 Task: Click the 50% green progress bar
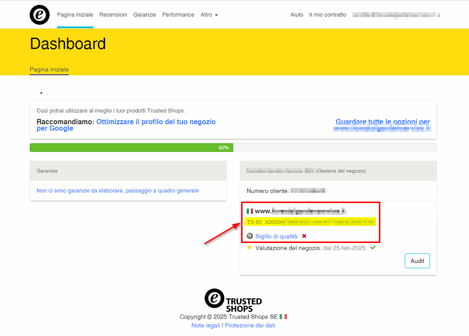131,148
